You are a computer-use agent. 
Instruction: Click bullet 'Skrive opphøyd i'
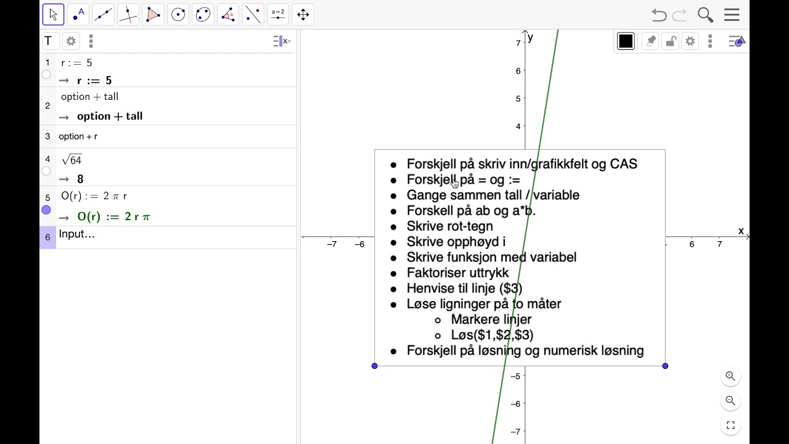[456, 242]
